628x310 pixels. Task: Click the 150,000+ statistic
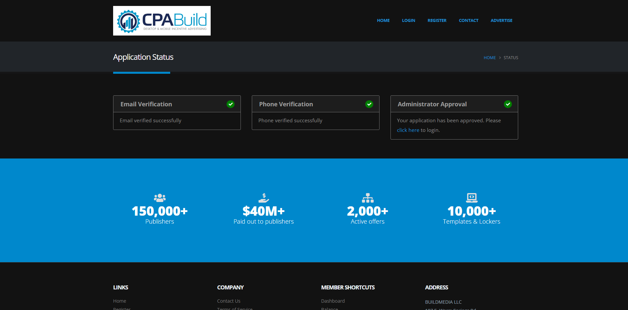[160, 211]
